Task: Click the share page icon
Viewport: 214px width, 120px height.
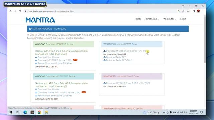Action: 183,11
